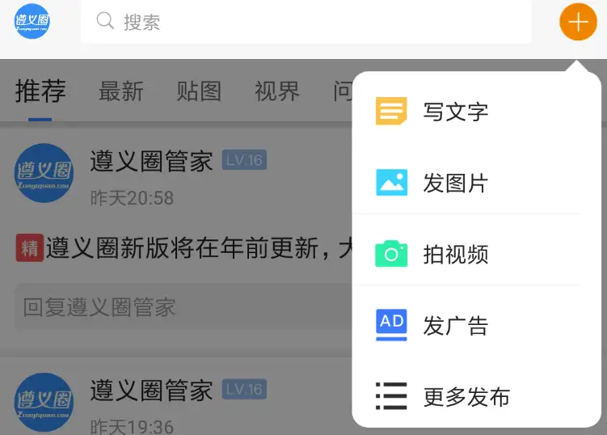Click the magnifier icon in the search bar
This screenshot has width=607, height=435.
pyautogui.click(x=105, y=21)
